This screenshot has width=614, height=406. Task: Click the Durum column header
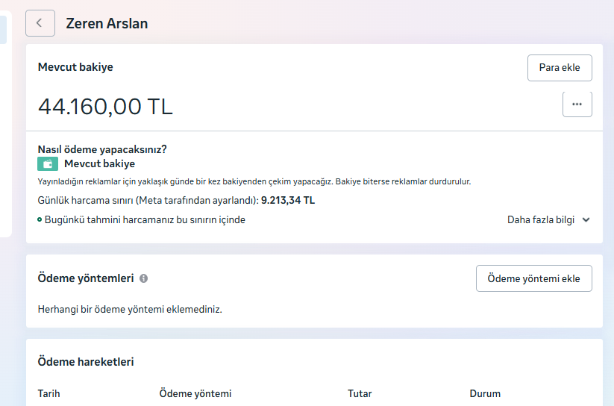coord(485,393)
